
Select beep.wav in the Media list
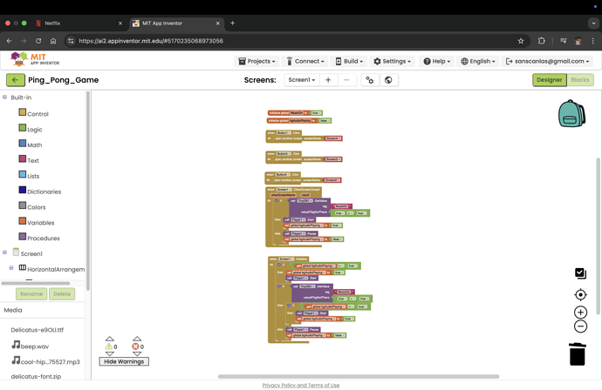coord(35,346)
